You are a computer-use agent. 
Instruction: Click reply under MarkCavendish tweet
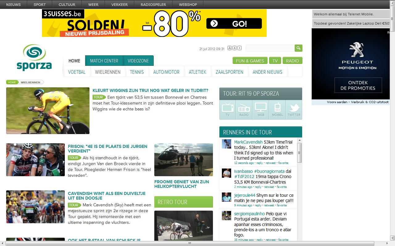260,163
